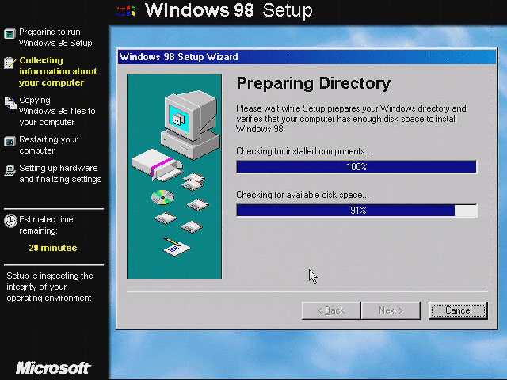Click the Estimated time remaining label
This screenshot has width=507, height=380.
pyautogui.click(x=46, y=225)
